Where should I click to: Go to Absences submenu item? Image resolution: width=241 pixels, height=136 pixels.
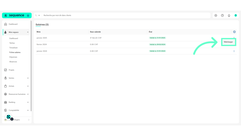pos(13,62)
